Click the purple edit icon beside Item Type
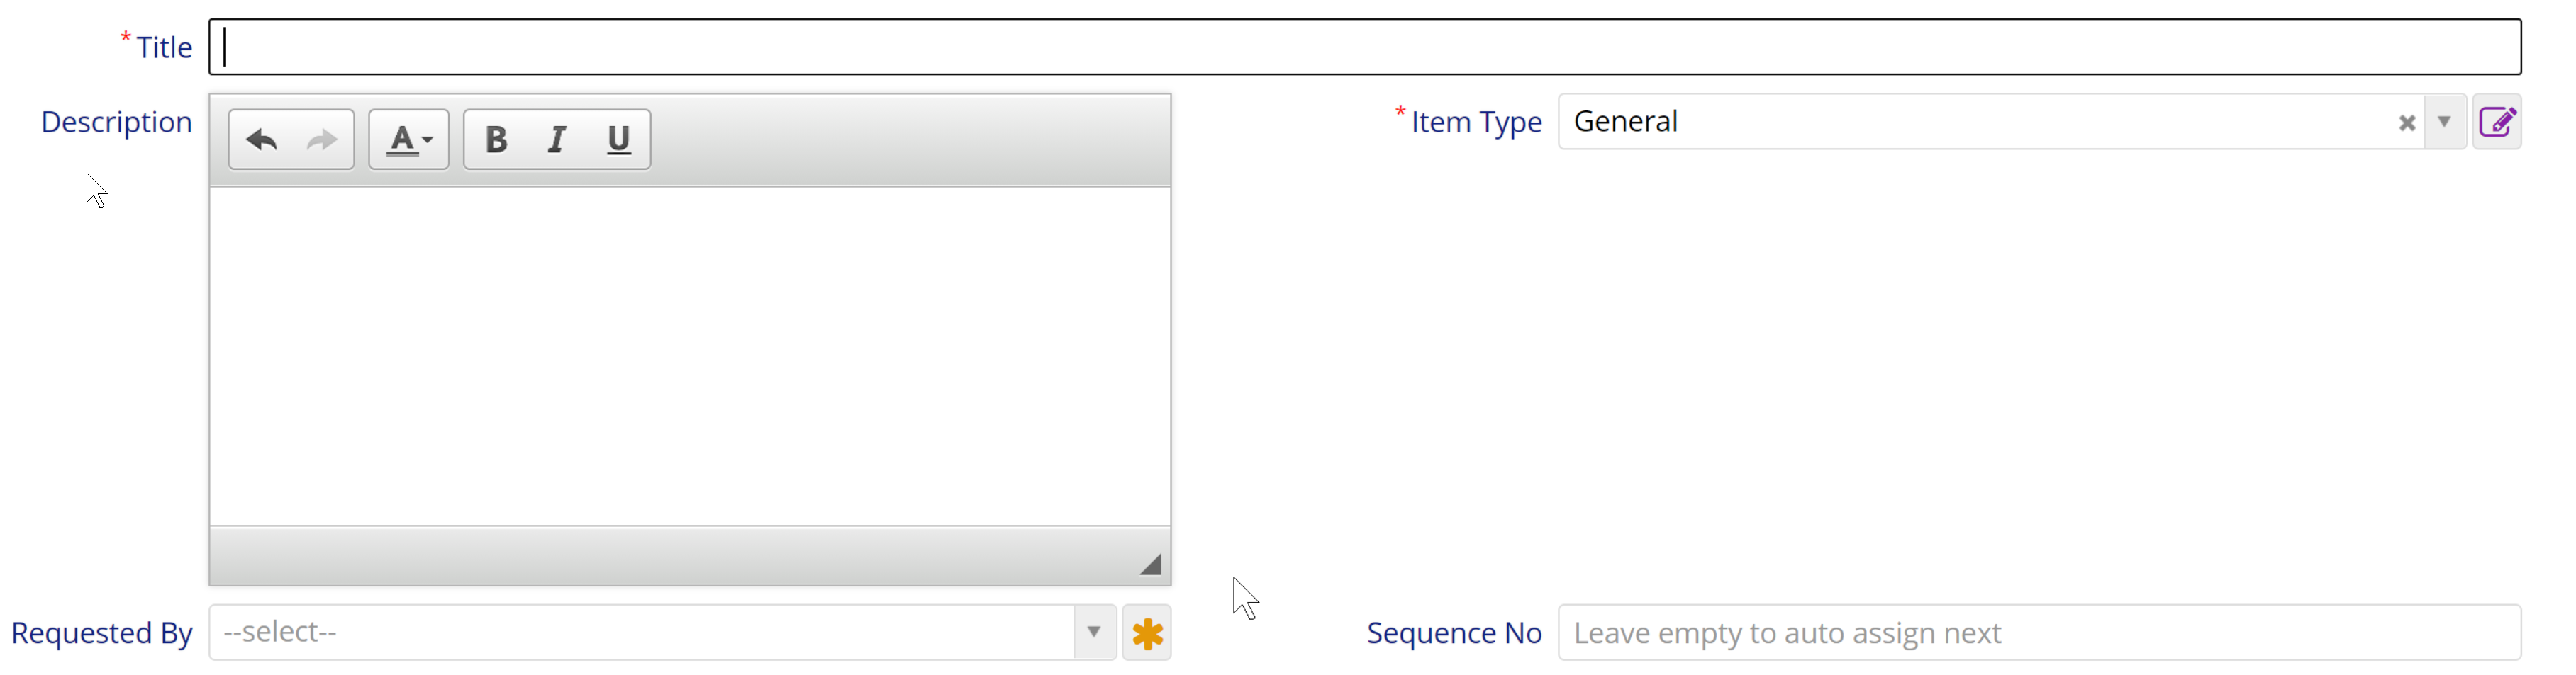The image size is (2576, 675). point(2497,122)
